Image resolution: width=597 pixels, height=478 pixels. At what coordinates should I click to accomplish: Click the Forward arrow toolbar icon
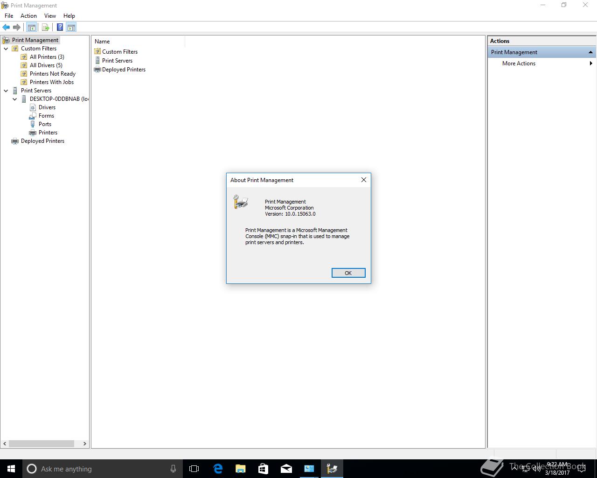click(x=17, y=28)
